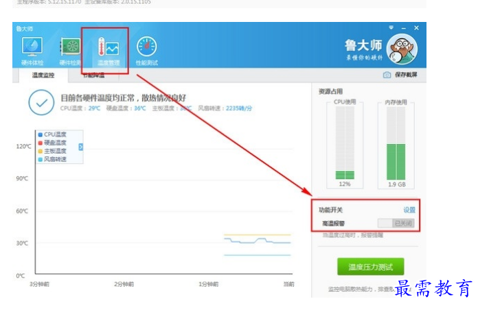Click the 资源占用 heading

[330, 91]
